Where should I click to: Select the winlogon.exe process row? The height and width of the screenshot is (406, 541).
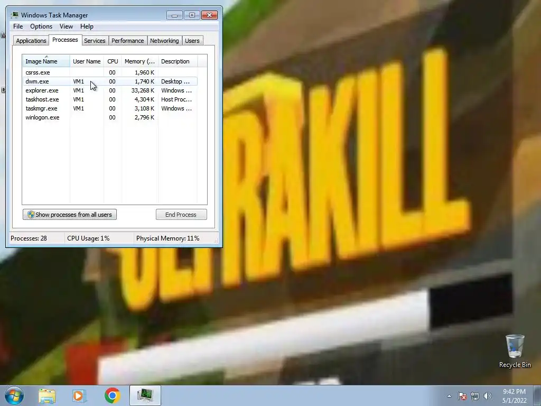(x=110, y=117)
